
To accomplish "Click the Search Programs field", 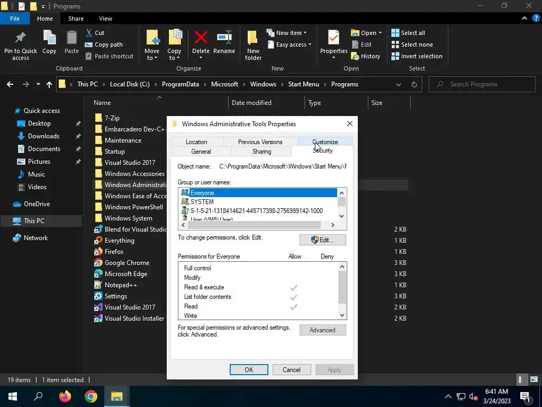I will click(482, 84).
